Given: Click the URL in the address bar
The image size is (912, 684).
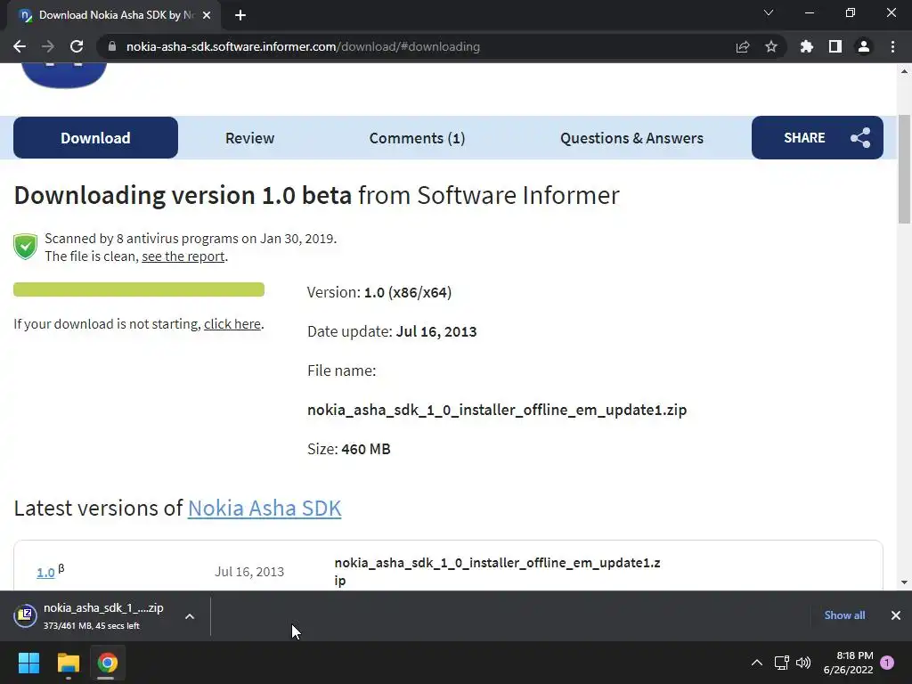Looking at the screenshot, I should point(303,46).
